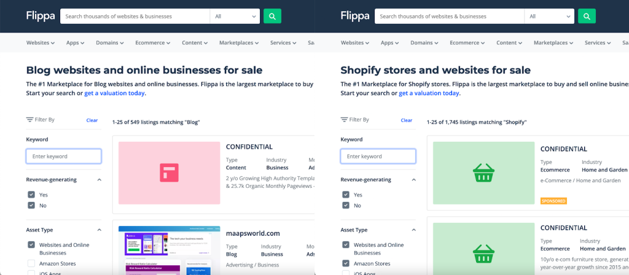629x275 pixels.
Task: Click green search button on the Shopify page
Action: point(587,17)
